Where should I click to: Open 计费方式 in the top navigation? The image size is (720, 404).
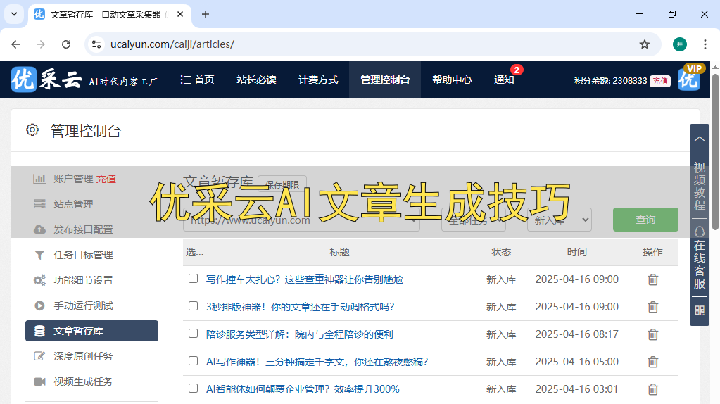pyautogui.click(x=318, y=80)
